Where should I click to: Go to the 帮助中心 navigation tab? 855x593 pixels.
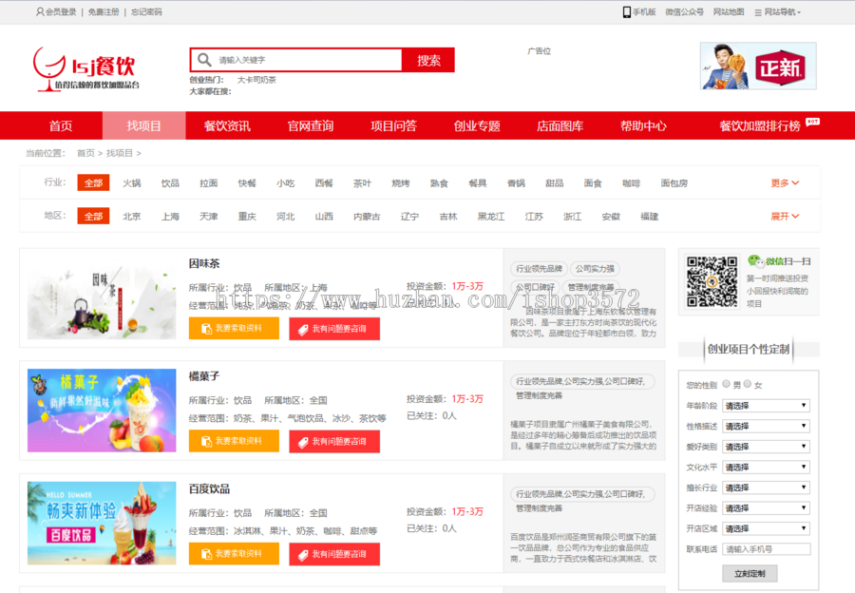643,125
